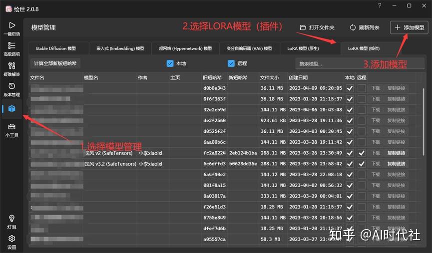The width and height of the screenshot is (432, 253).
Task: Switch to LoRA 模型 (插件) tab
Action: [x=364, y=48]
